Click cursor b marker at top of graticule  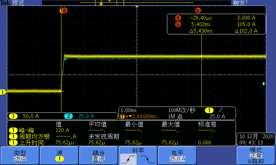click(198, 11)
